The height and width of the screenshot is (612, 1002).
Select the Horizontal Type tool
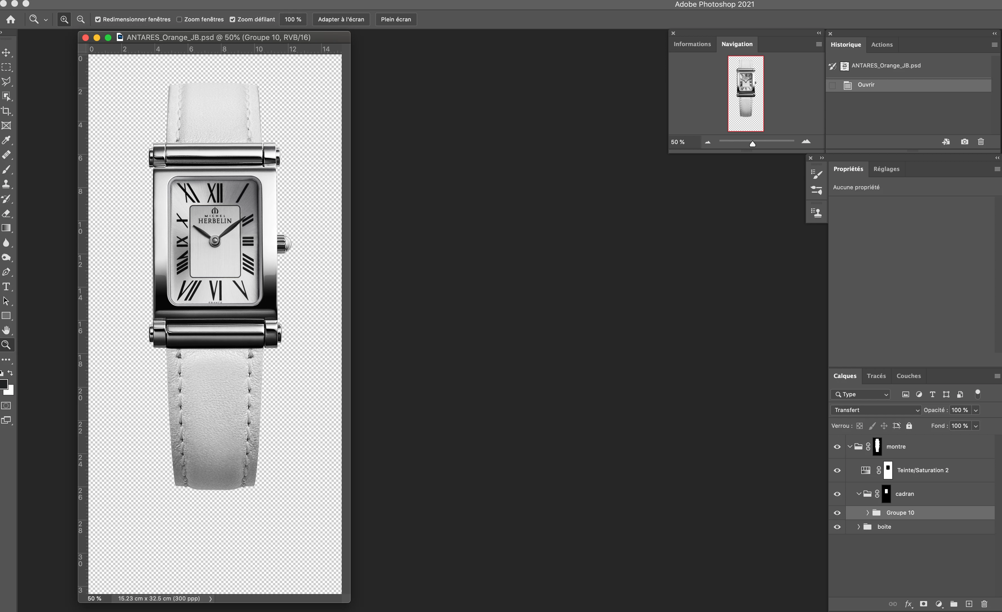point(6,287)
